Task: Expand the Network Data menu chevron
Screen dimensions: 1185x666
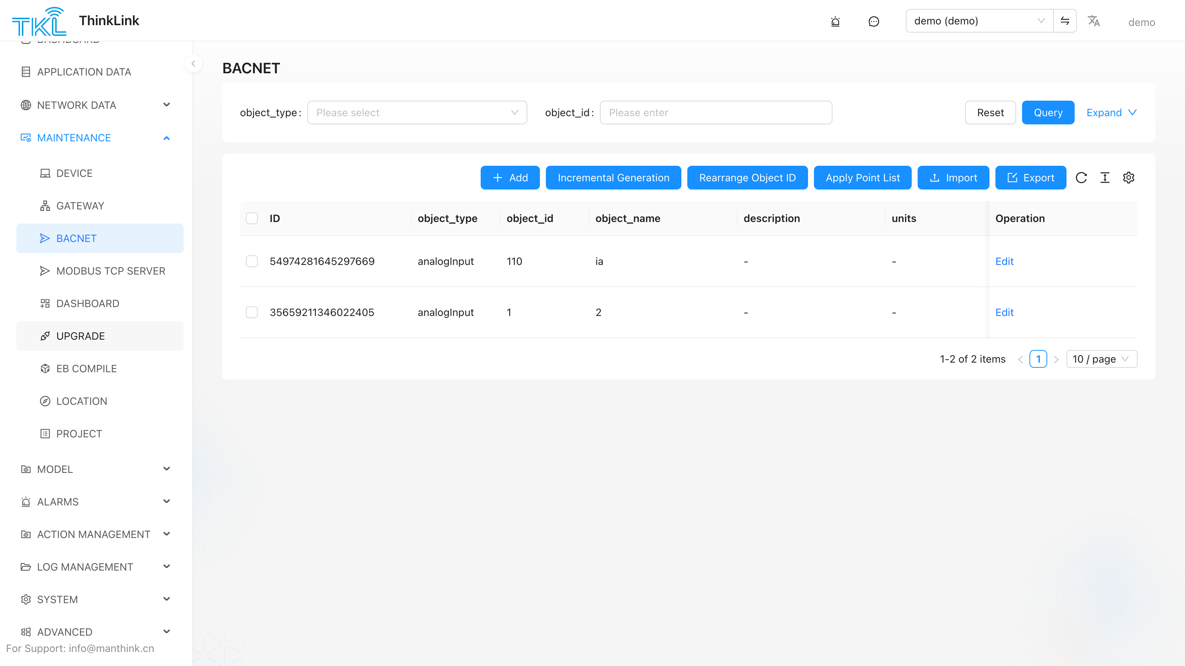Action: [167, 105]
